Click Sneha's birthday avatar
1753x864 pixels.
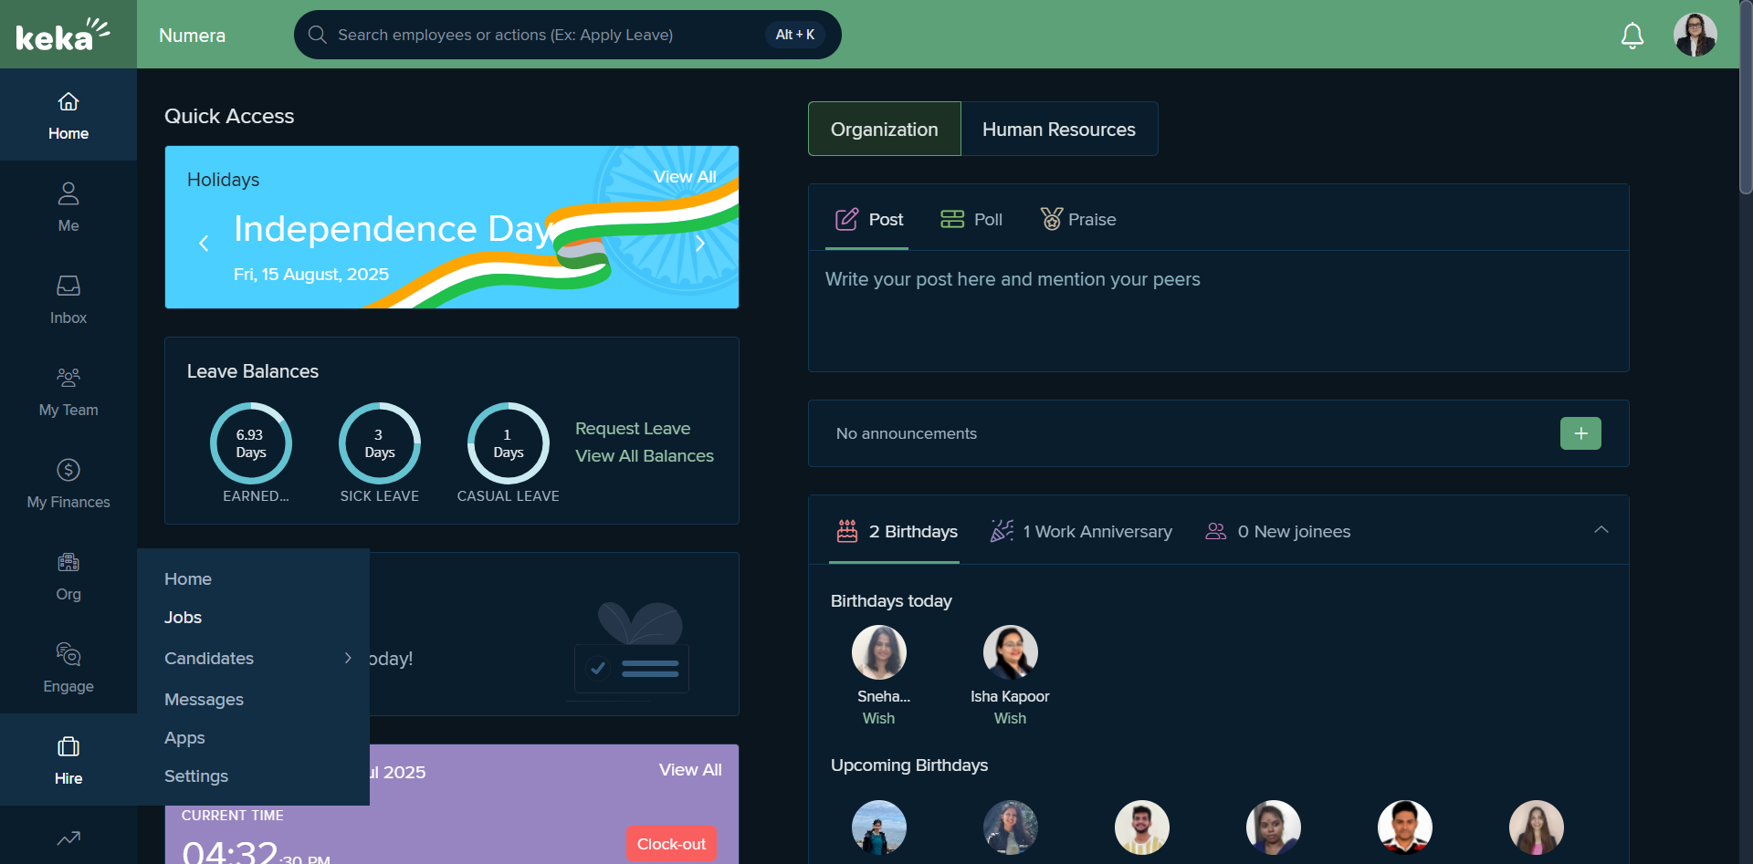coord(879,652)
